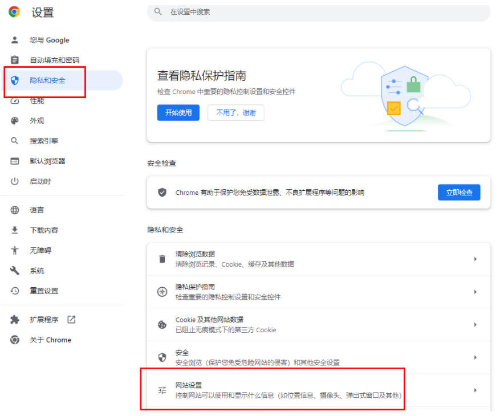Click the 隐私和安全 section heading above list

click(x=165, y=230)
